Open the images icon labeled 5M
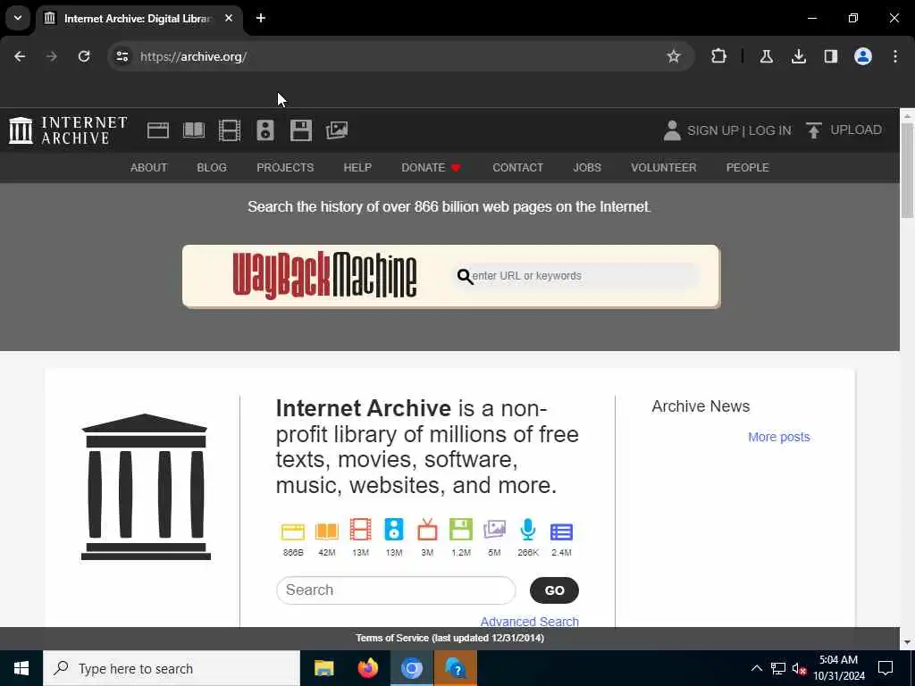Viewport: 915px width, 686px height. (494, 530)
